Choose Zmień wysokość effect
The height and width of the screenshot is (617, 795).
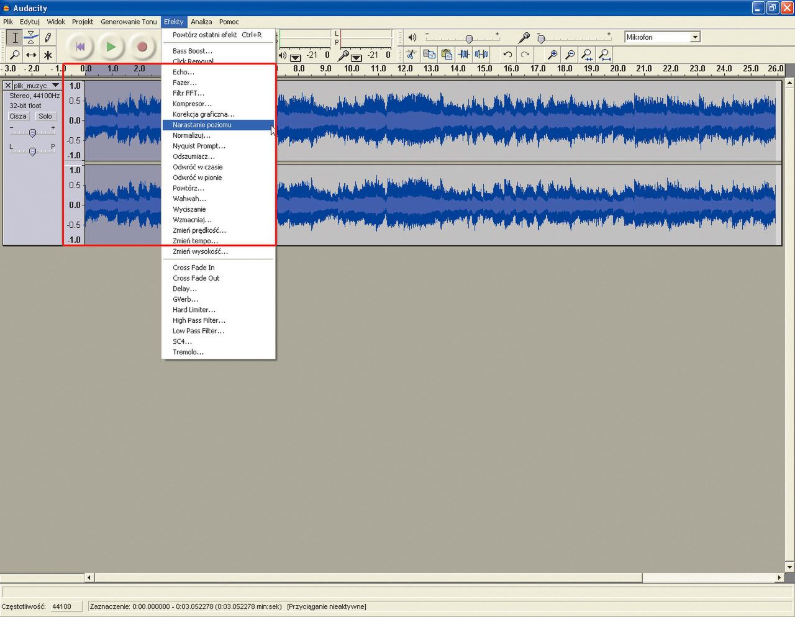click(218, 251)
